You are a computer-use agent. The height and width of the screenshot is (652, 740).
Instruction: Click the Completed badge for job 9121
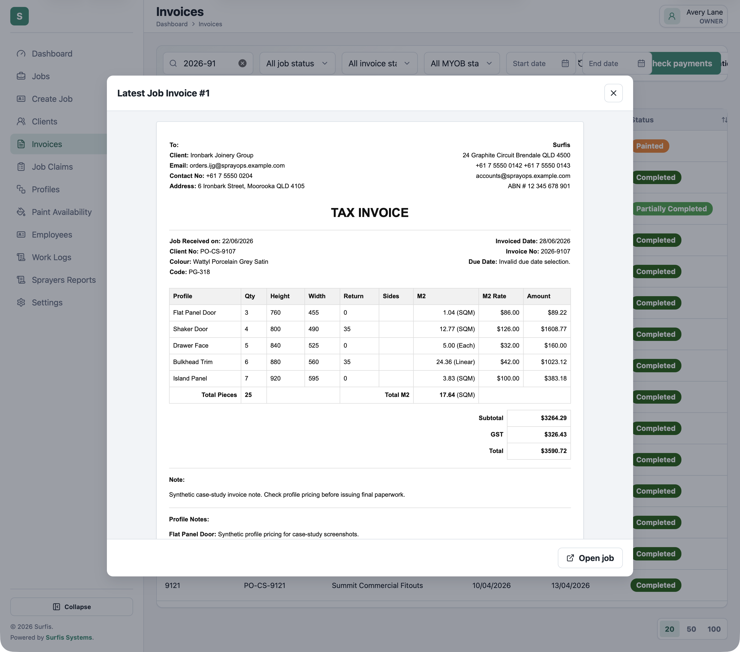[x=656, y=585]
